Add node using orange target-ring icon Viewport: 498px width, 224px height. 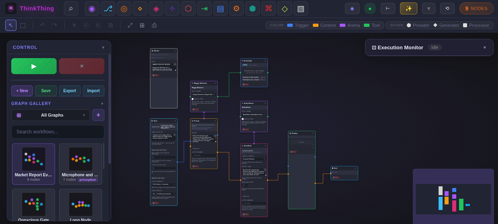pyautogui.click(x=124, y=8)
